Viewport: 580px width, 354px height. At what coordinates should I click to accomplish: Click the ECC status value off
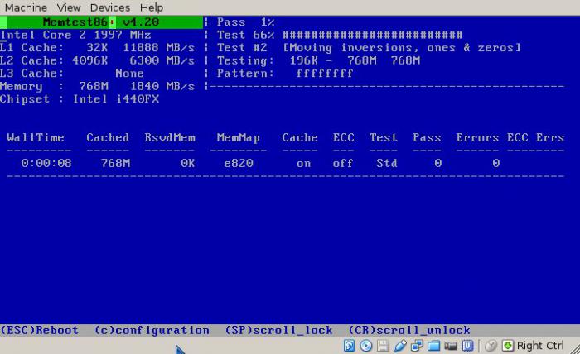343,163
